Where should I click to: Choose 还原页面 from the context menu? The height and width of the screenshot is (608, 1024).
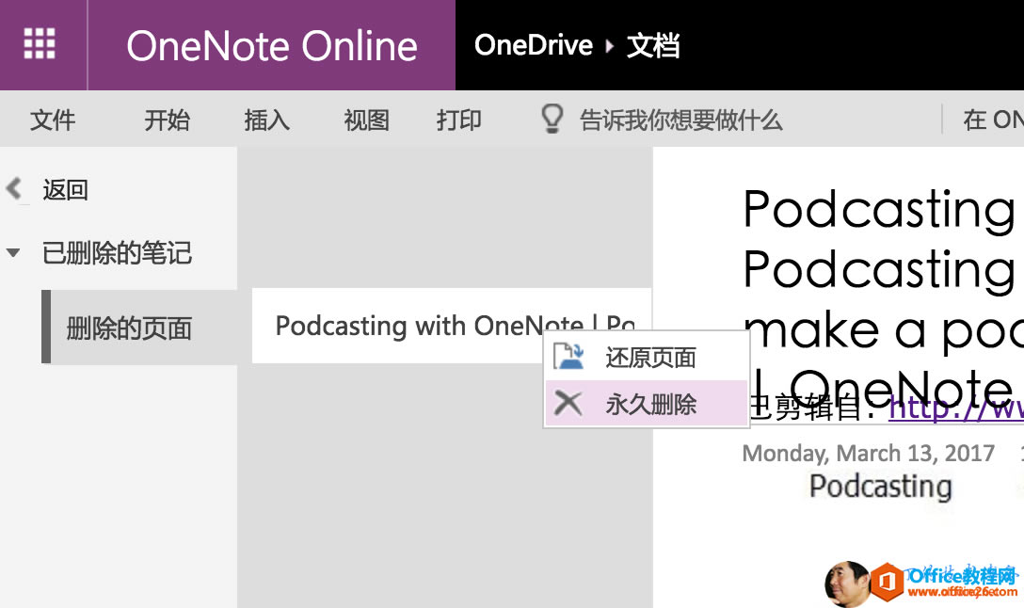650,357
